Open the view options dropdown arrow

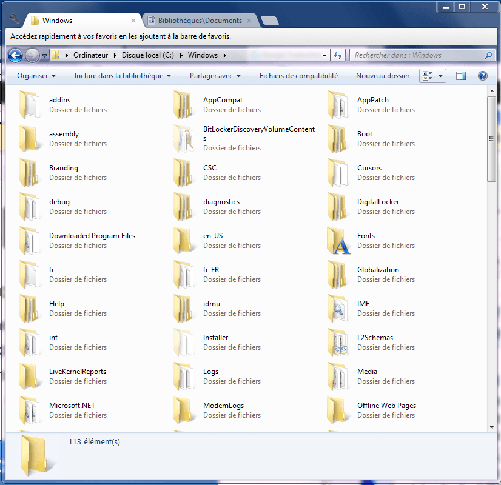(x=440, y=76)
